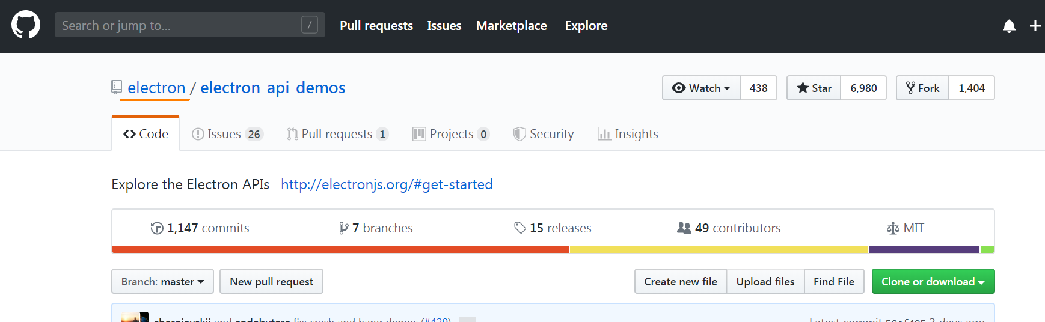Viewport: 1045px width, 322px height.
Task: Click the repository book icon
Action: tap(117, 87)
